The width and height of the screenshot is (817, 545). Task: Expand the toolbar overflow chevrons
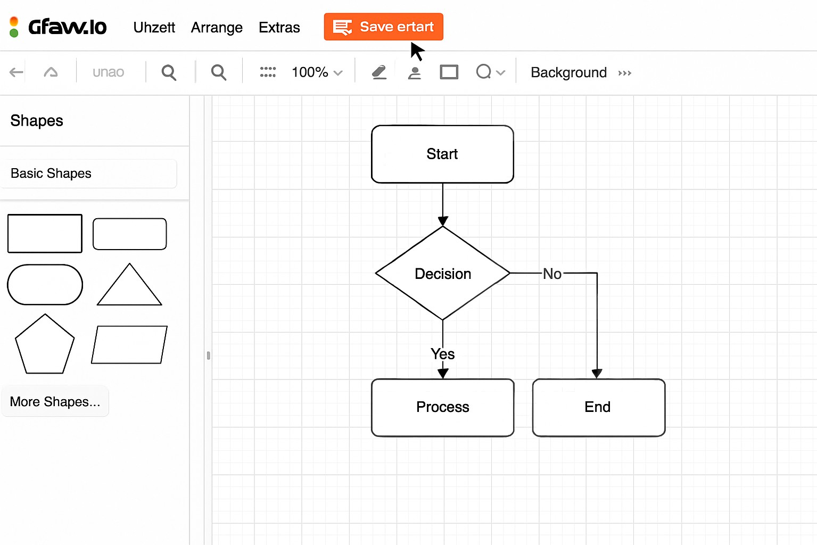[625, 73]
